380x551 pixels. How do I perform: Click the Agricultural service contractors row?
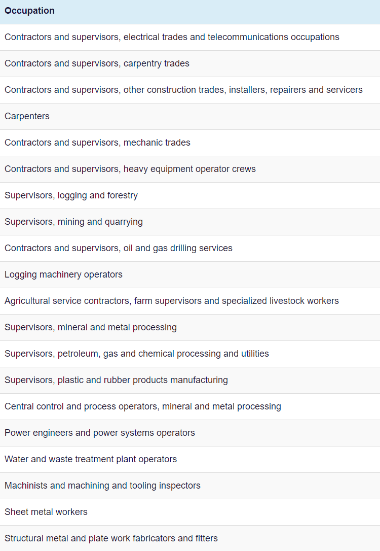pos(190,301)
